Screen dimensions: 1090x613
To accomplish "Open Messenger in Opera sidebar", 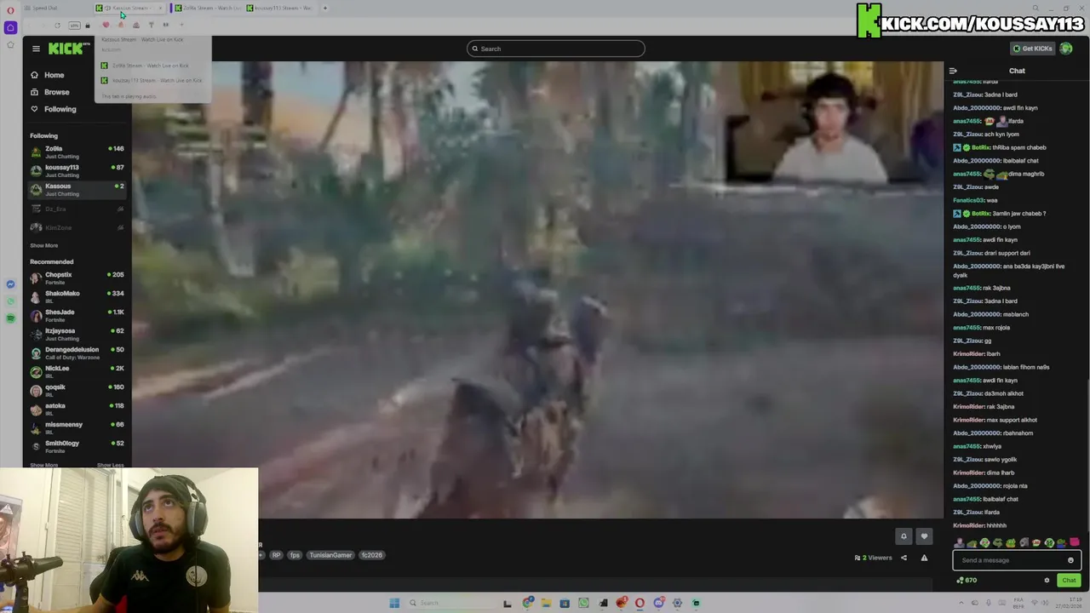I will click(10, 284).
